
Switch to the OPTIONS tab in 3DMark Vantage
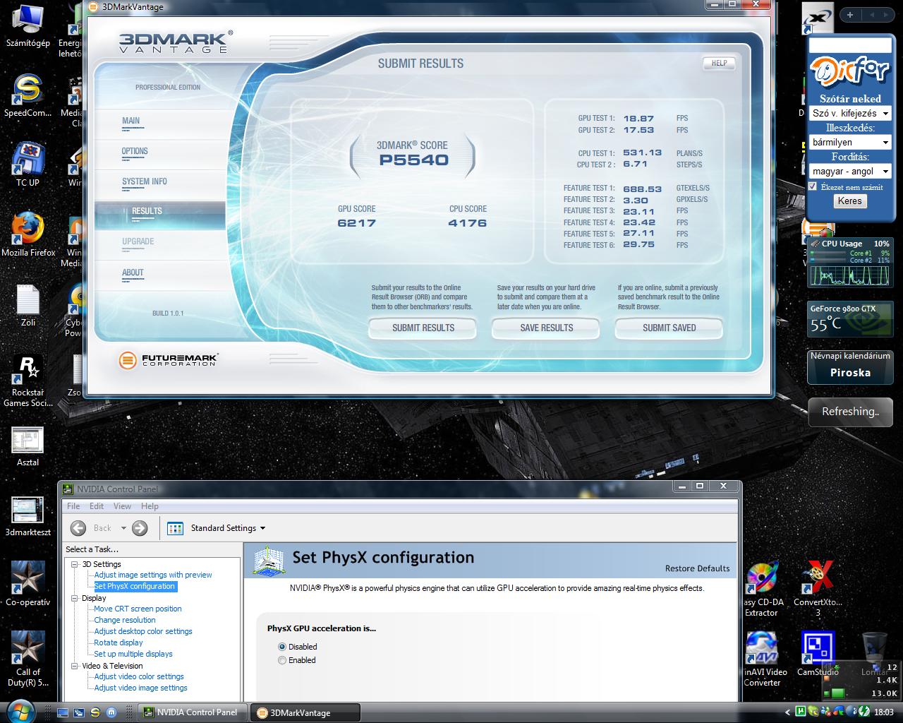click(159, 154)
